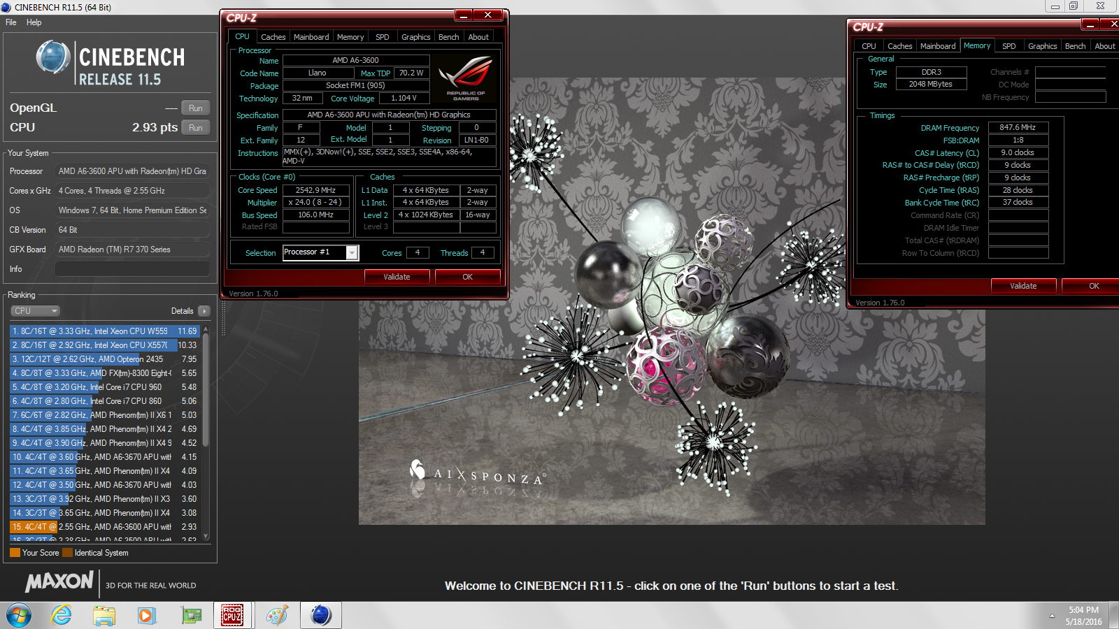Screen dimensions: 1119x629
Task: Click the ROG Republic of Gamers logo
Action: click(466, 78)
